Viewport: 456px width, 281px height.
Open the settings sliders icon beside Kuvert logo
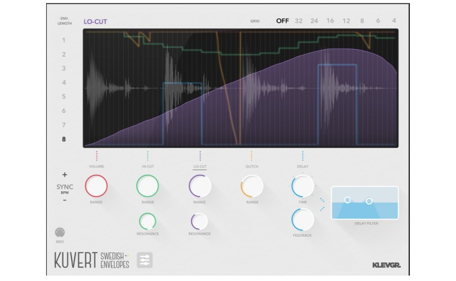(x=144, y=260)
